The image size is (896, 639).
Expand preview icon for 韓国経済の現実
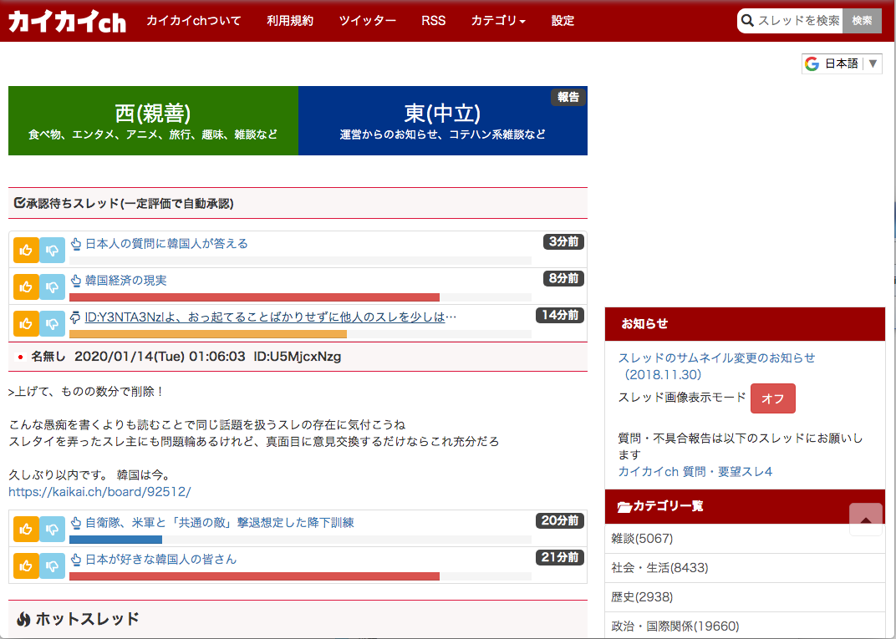point(75,281)
